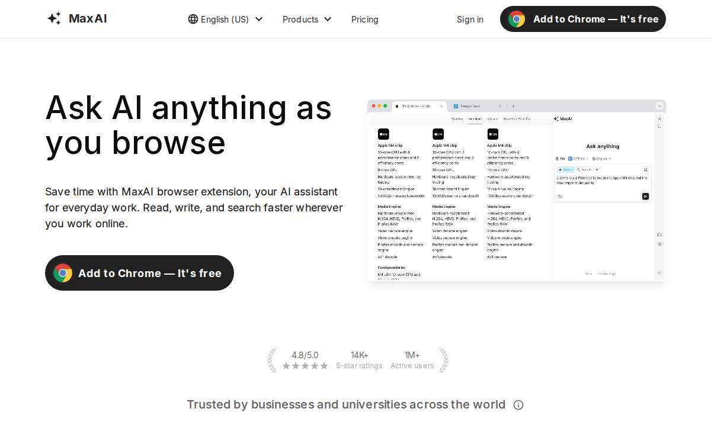
Task: Click the Sign in link
Action: (470, 19)
